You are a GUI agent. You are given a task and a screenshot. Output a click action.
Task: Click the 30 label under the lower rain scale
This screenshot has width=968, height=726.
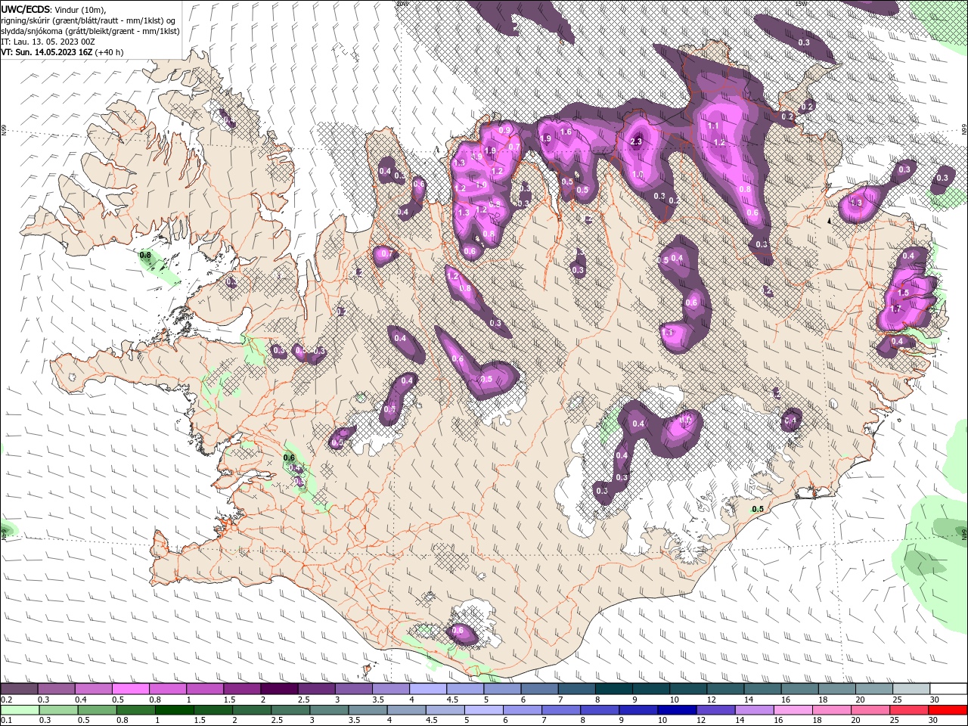point(933,721)
